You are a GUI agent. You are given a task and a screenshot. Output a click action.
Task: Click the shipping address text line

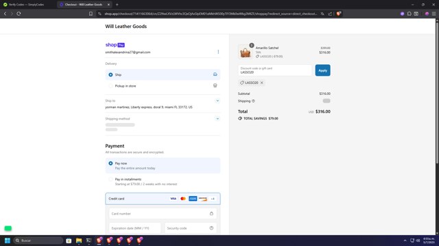(149, 107)
